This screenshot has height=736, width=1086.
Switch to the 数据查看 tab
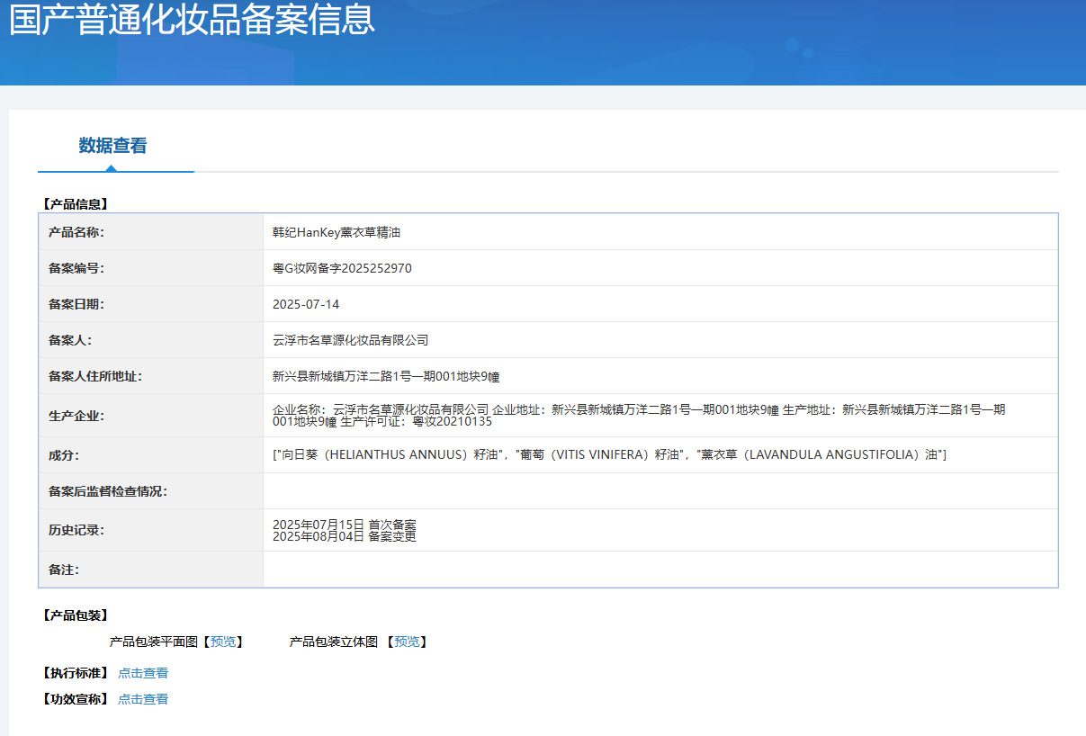click(112, 146)
